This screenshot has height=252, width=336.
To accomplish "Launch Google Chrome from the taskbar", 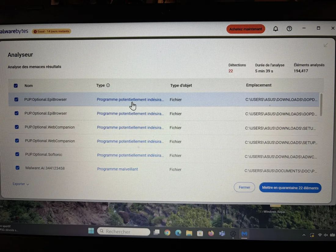I will pos(167,232).
